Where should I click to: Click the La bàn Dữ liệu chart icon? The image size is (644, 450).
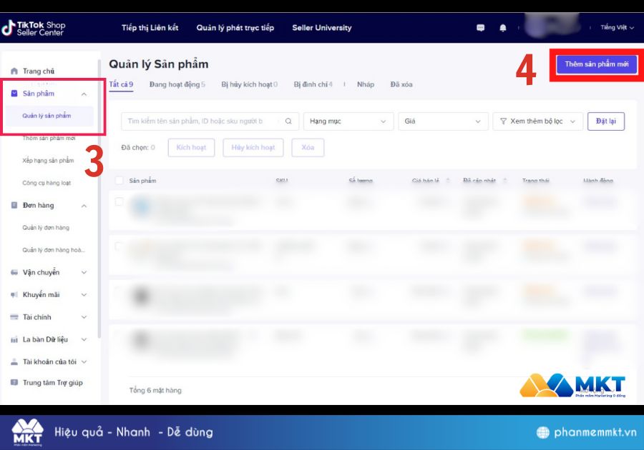click(14, 339)
